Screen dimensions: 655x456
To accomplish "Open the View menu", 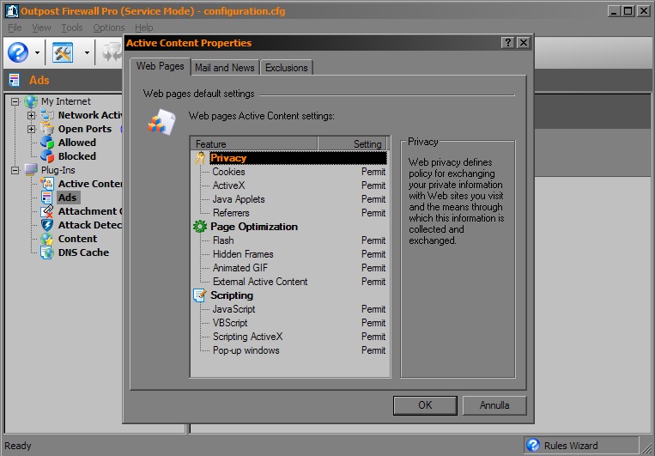I will 41,27.
